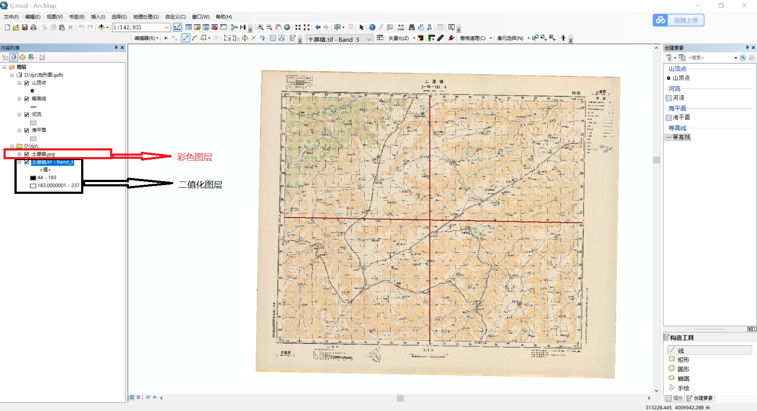Click the white 183.0000001 - 237 swatch
Image resolution: width=757 pixels, height=411 pixels.
pos(33,186)
